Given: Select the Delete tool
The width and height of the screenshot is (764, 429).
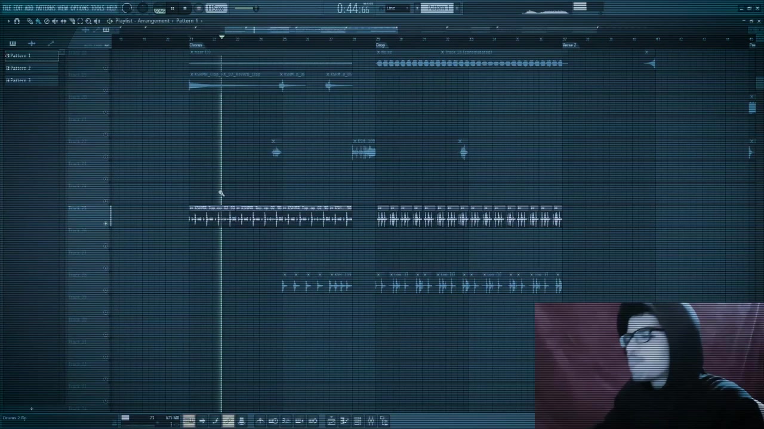Looking at the screenshot, I should [46, 21].
